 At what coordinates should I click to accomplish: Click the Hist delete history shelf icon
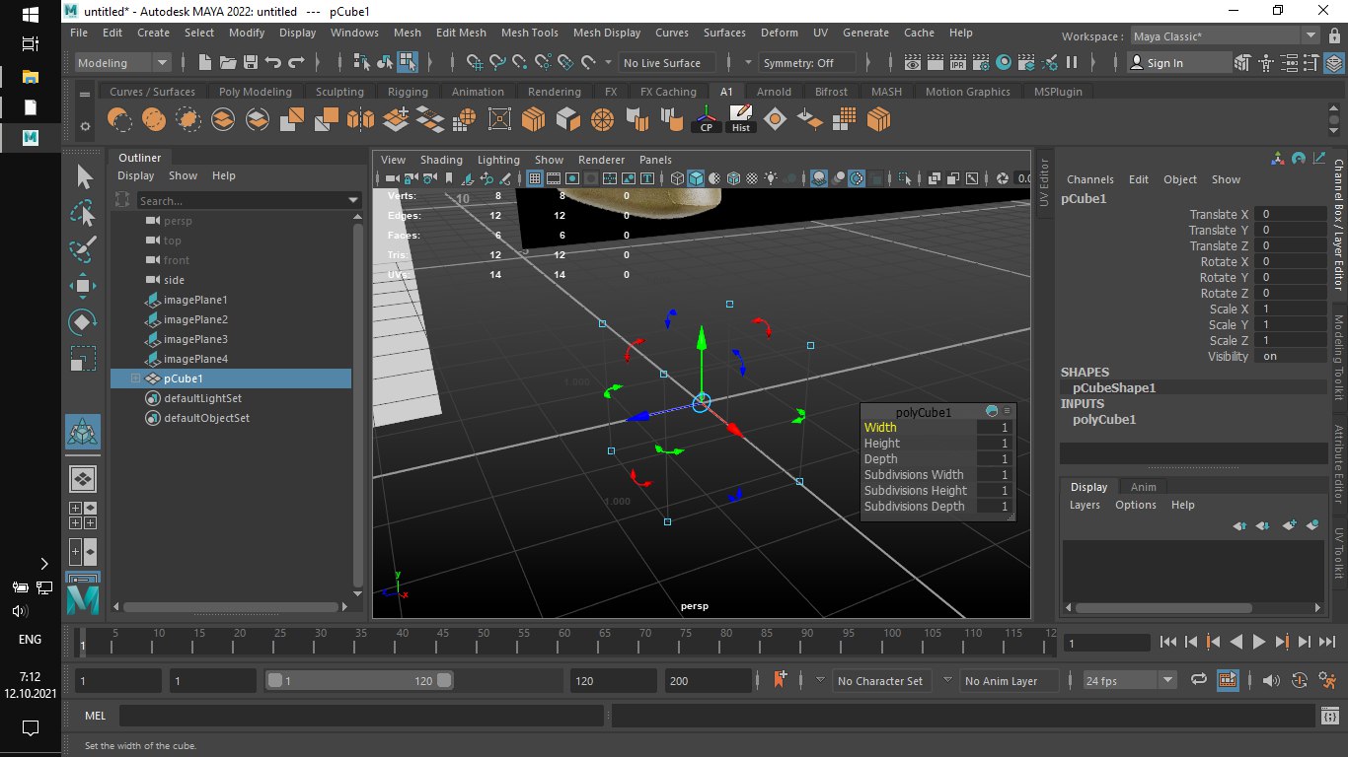741,120
